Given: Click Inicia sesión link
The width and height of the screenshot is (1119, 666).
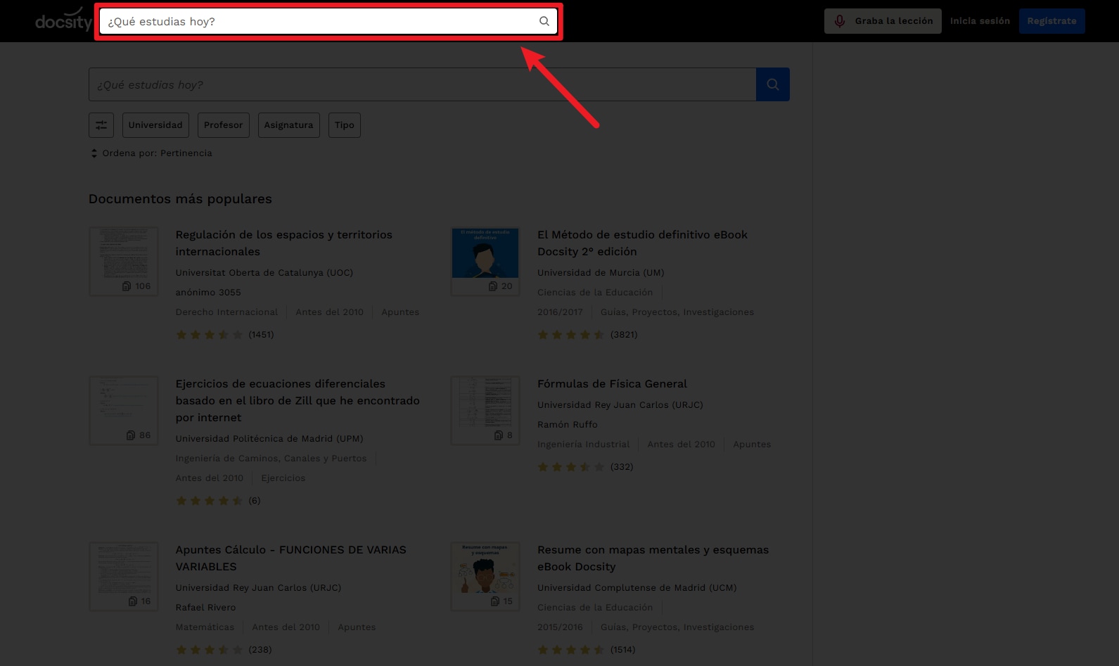Looking at the screenshot, I should click(980, 21).
